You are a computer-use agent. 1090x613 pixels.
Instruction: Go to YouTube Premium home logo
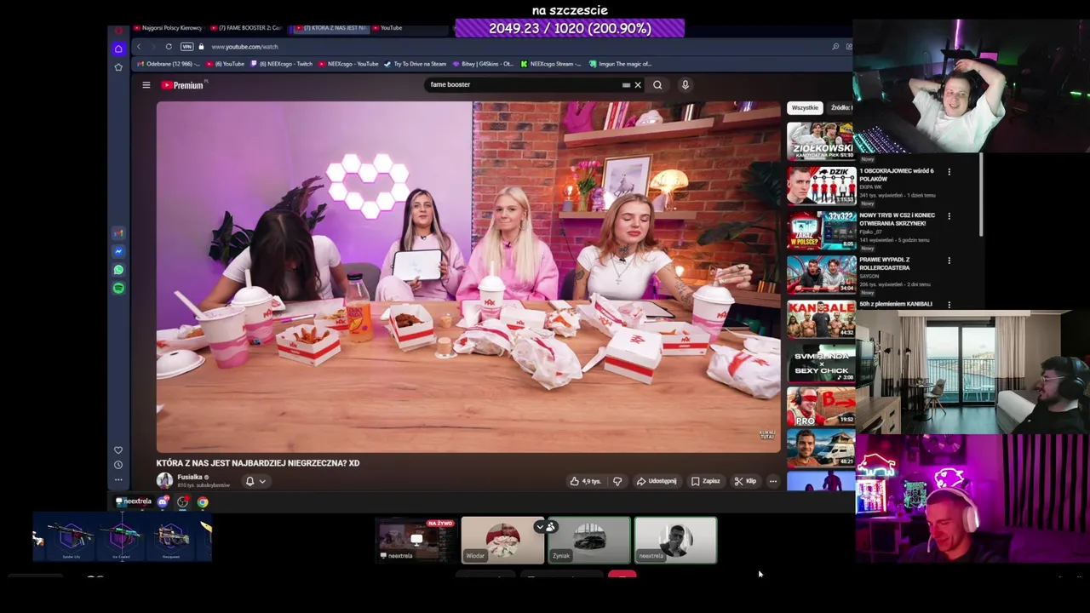(x=182, y=85)
